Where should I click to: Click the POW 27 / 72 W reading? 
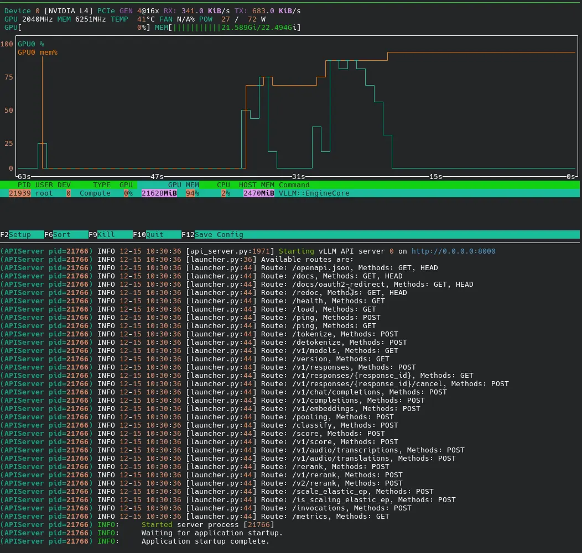232,19
